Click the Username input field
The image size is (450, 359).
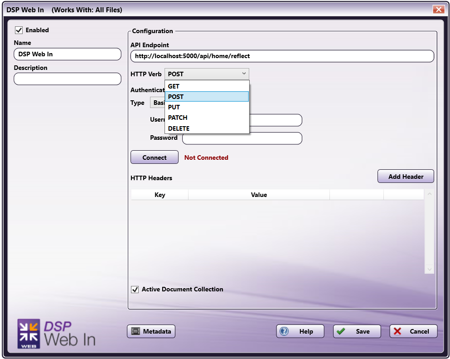click(276, 120)
